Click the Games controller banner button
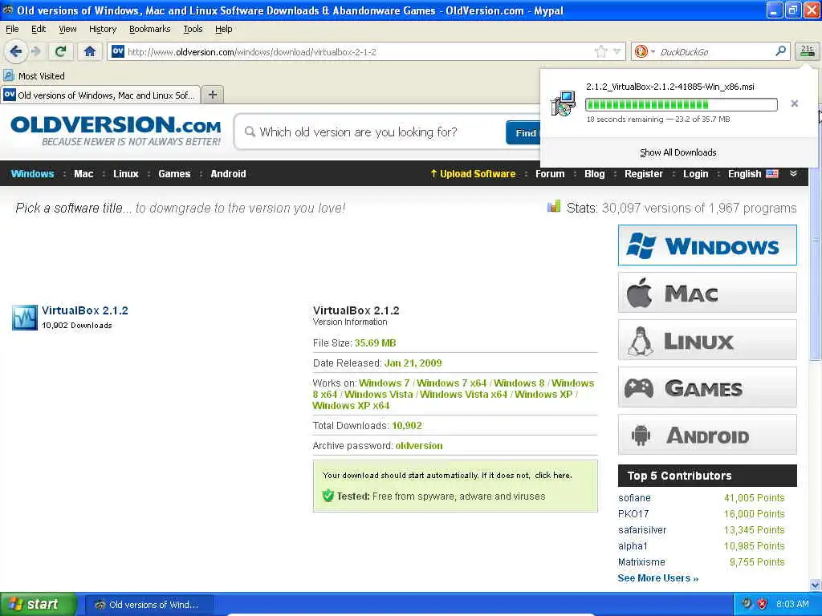Image resolution: width=822 pixels, height=616 pixels. pos(707,387)
